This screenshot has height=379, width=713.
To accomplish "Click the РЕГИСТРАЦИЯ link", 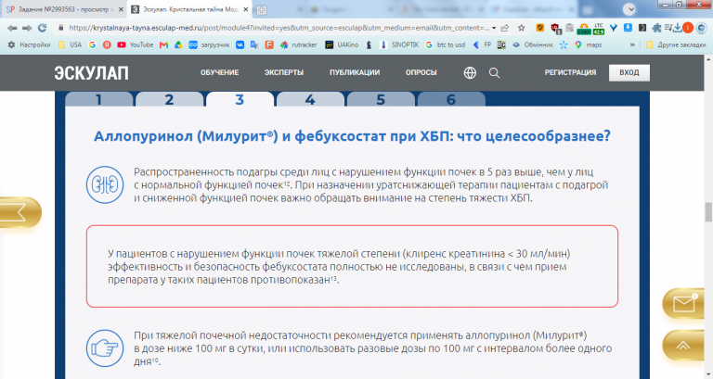I will [x=570, y=72].
